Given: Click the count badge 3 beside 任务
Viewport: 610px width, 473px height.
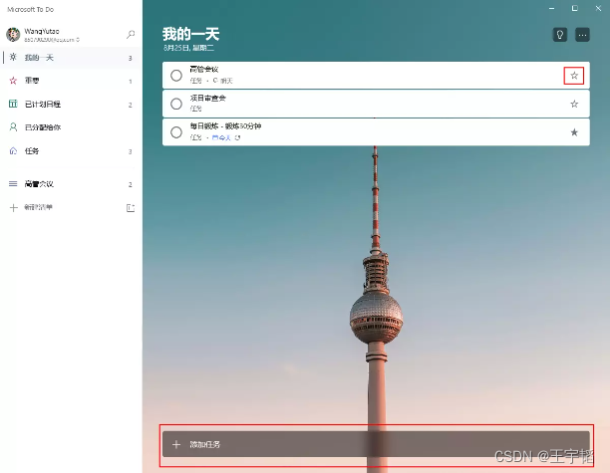Looking at the screenshot, I should (131, 152).
